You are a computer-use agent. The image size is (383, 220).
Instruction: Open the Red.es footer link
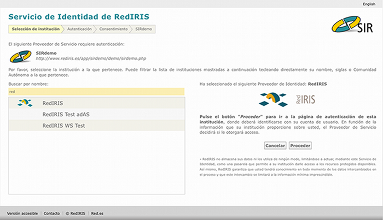click(x=97, y=213)
